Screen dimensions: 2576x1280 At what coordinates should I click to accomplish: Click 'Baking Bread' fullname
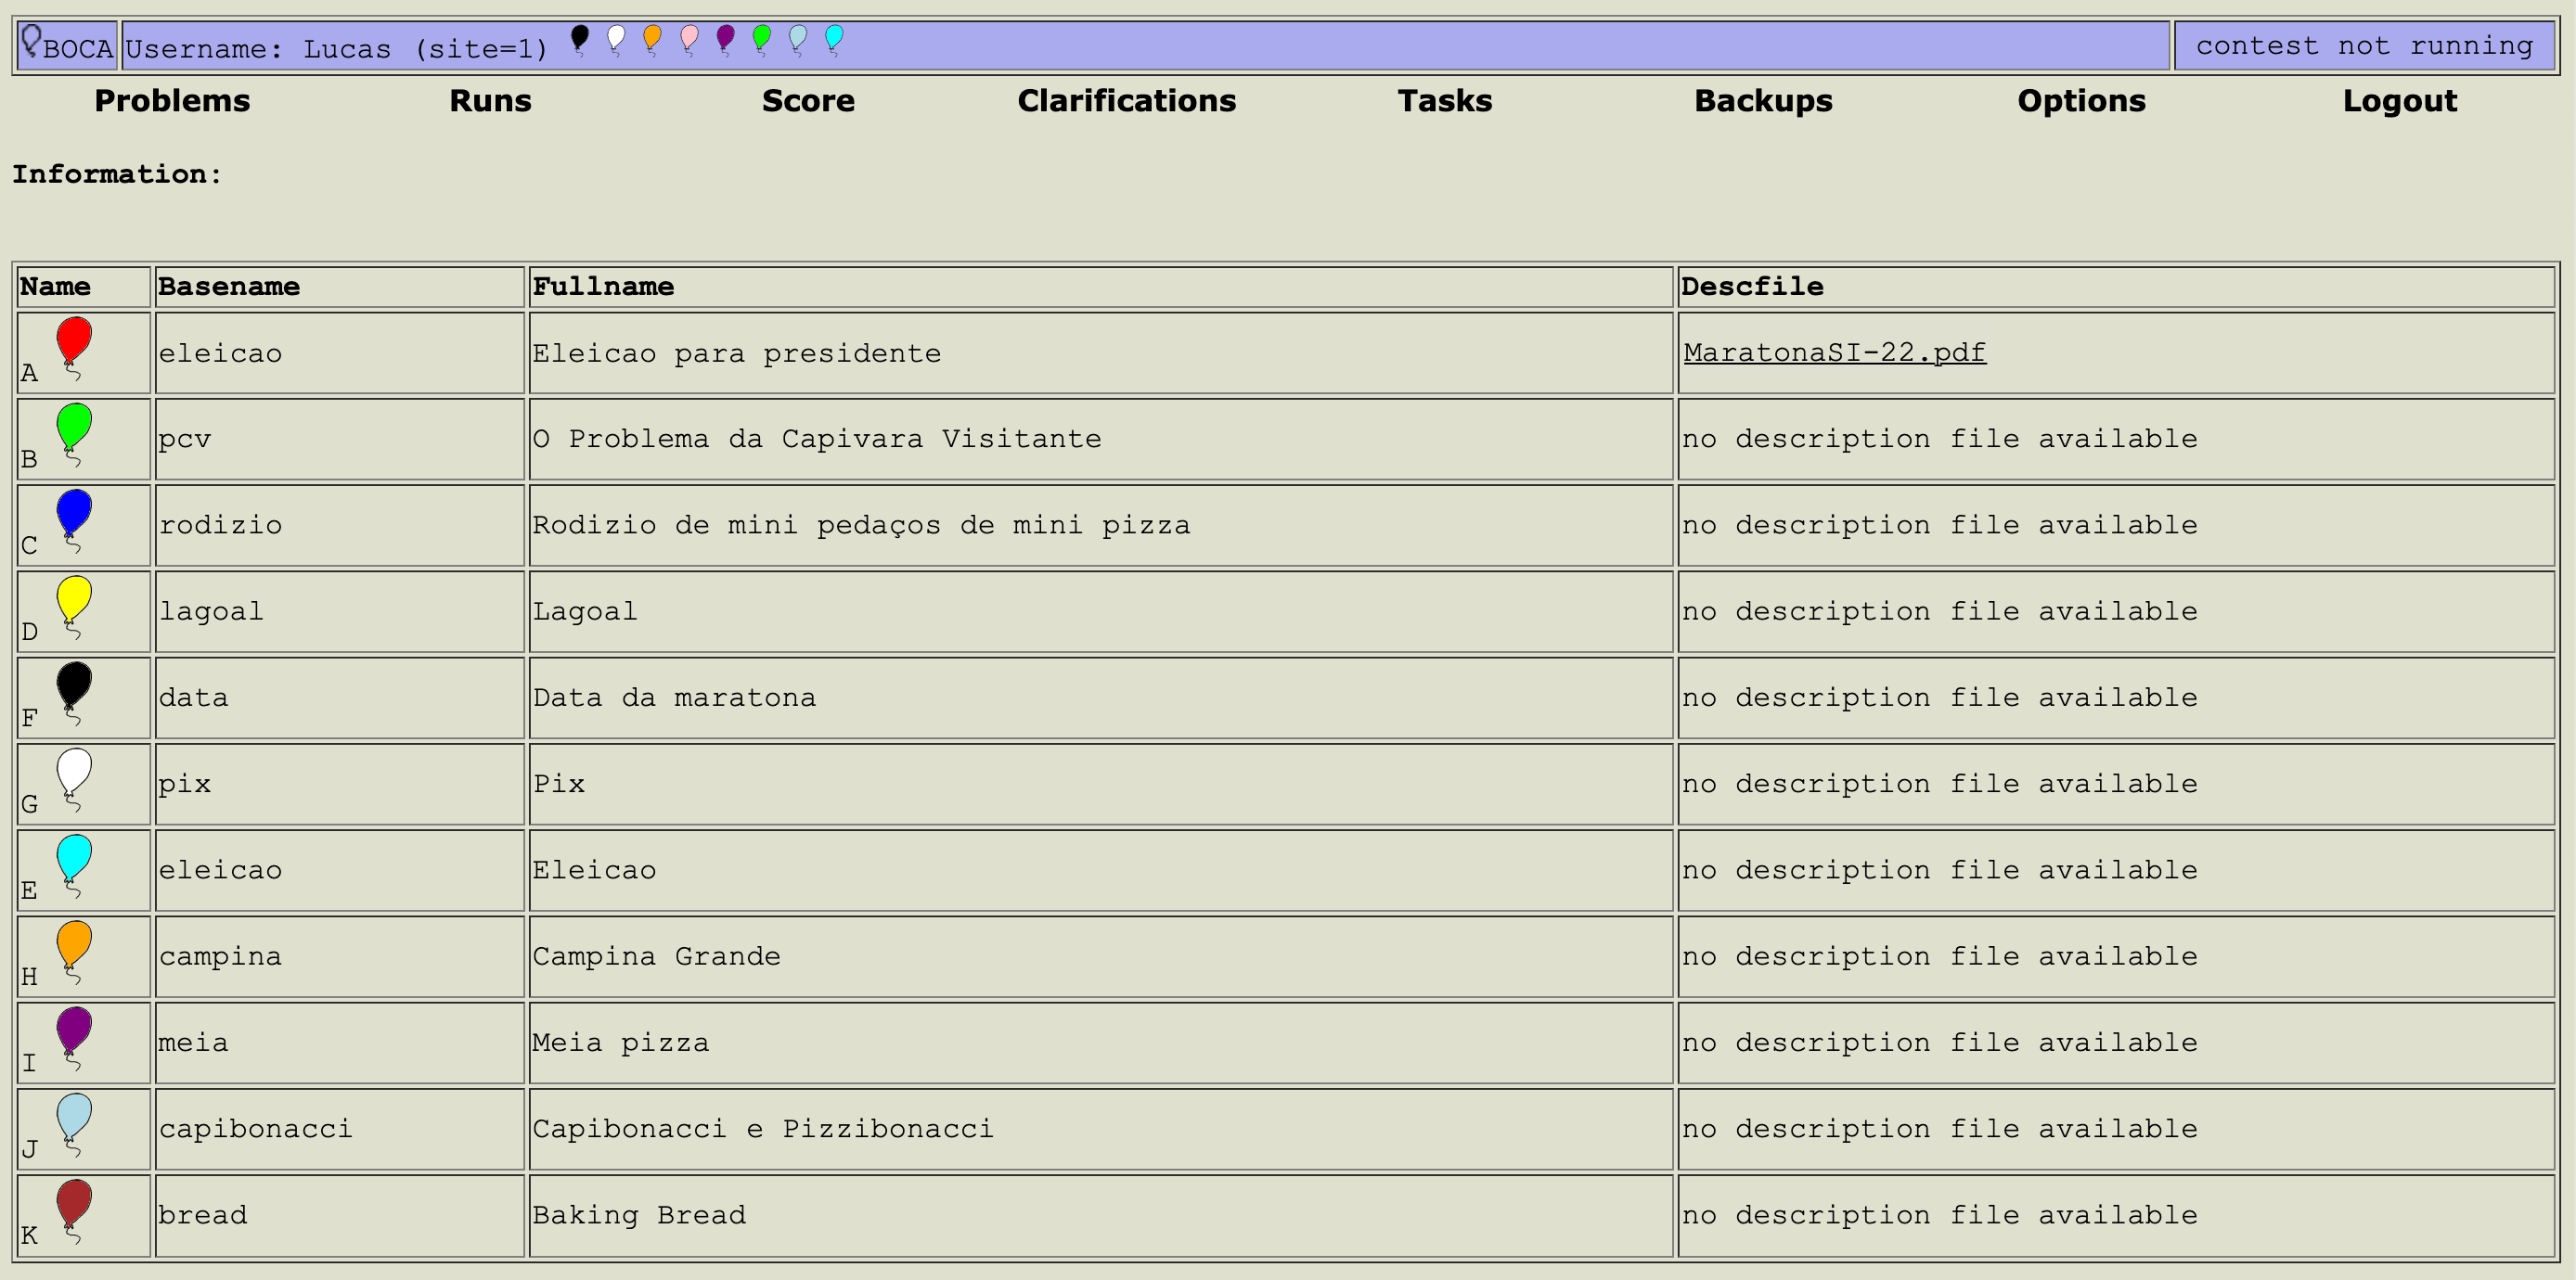639,1216
